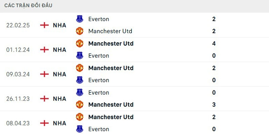Click the Manchester Utd crest in the 01.12.24 match
269x134 pixels.
coord(80,44)
